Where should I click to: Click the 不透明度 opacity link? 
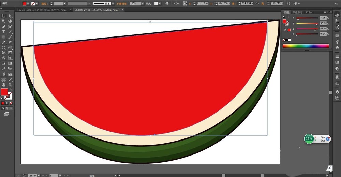pyautogui.click(x=123, y=4)
